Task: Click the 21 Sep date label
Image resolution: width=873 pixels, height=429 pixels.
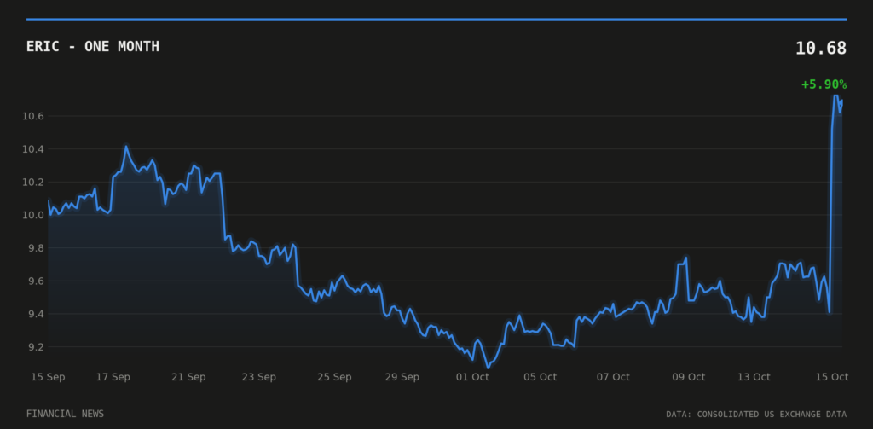Action: (x=188, y=377)
